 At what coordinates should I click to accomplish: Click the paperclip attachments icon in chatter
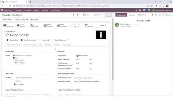pyautogui.click(x=156, y=15)
